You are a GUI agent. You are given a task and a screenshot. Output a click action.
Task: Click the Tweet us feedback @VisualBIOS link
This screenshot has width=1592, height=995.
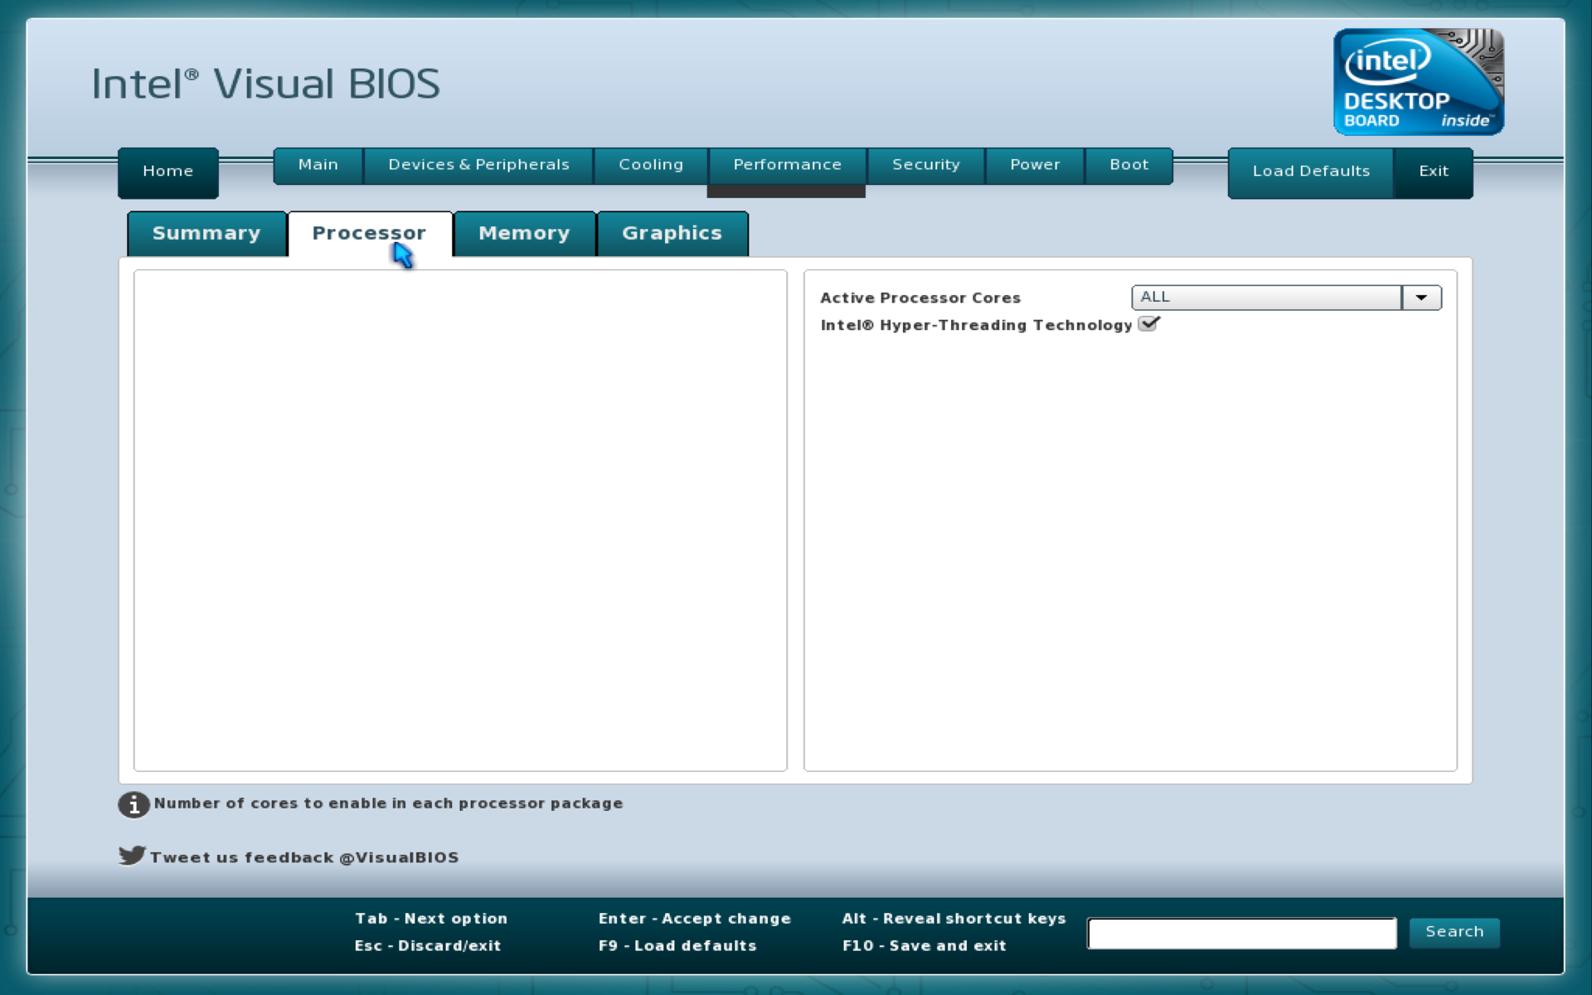pos(304,857)
